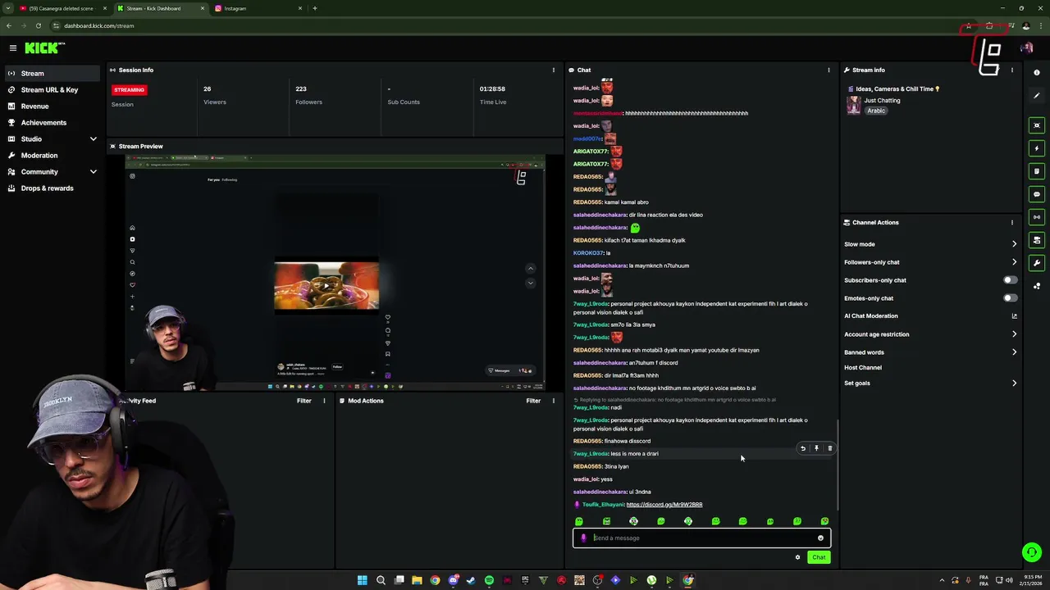Toggle the note/document widget icon in sidebar

1037,171
